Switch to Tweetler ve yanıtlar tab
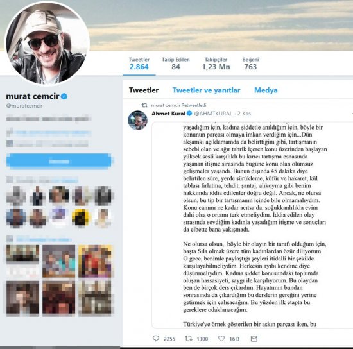Image resolution: width=353 pixels, height=349 pixels. (206, 90)
